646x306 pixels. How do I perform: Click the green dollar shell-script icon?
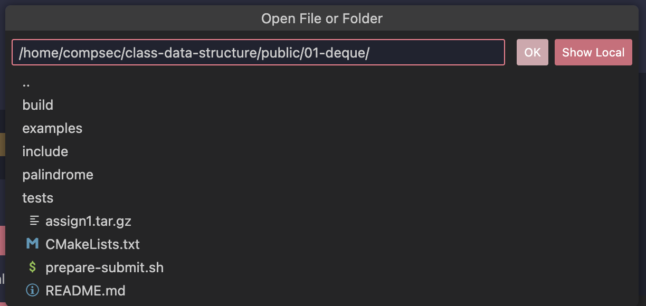(33, 267)
